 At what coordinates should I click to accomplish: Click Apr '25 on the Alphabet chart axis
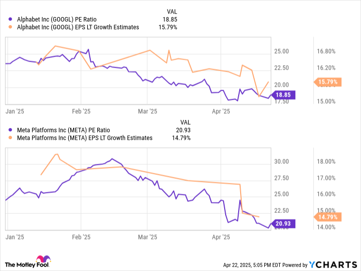(x=221, y=111)
